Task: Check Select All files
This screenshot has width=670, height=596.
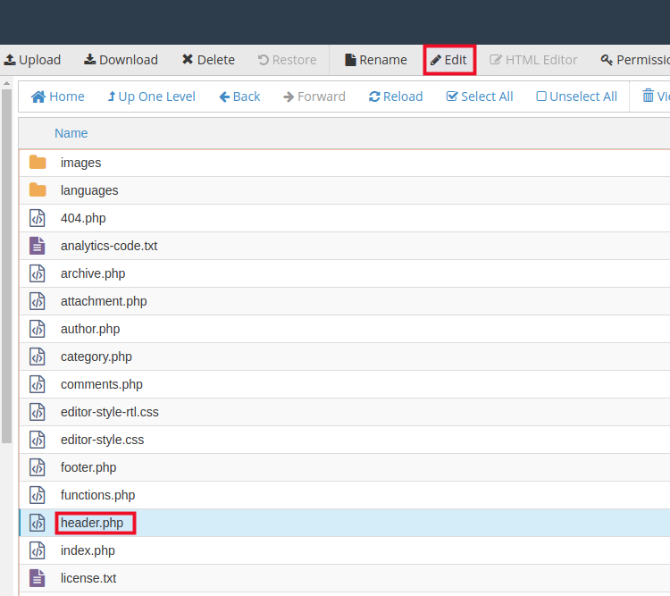Action: click(480, 97)
